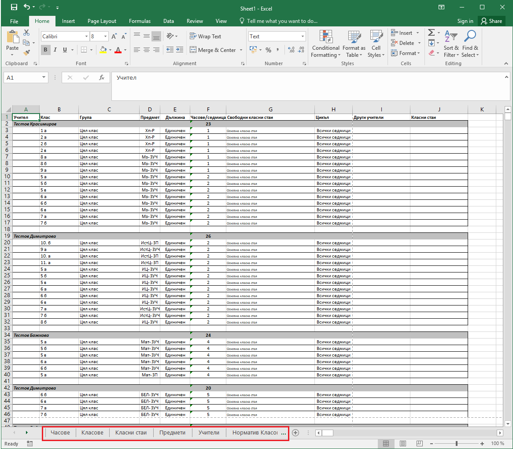513x449 pixels.
Task: Open the Fill Color yellow swatch
Action: 103,50
